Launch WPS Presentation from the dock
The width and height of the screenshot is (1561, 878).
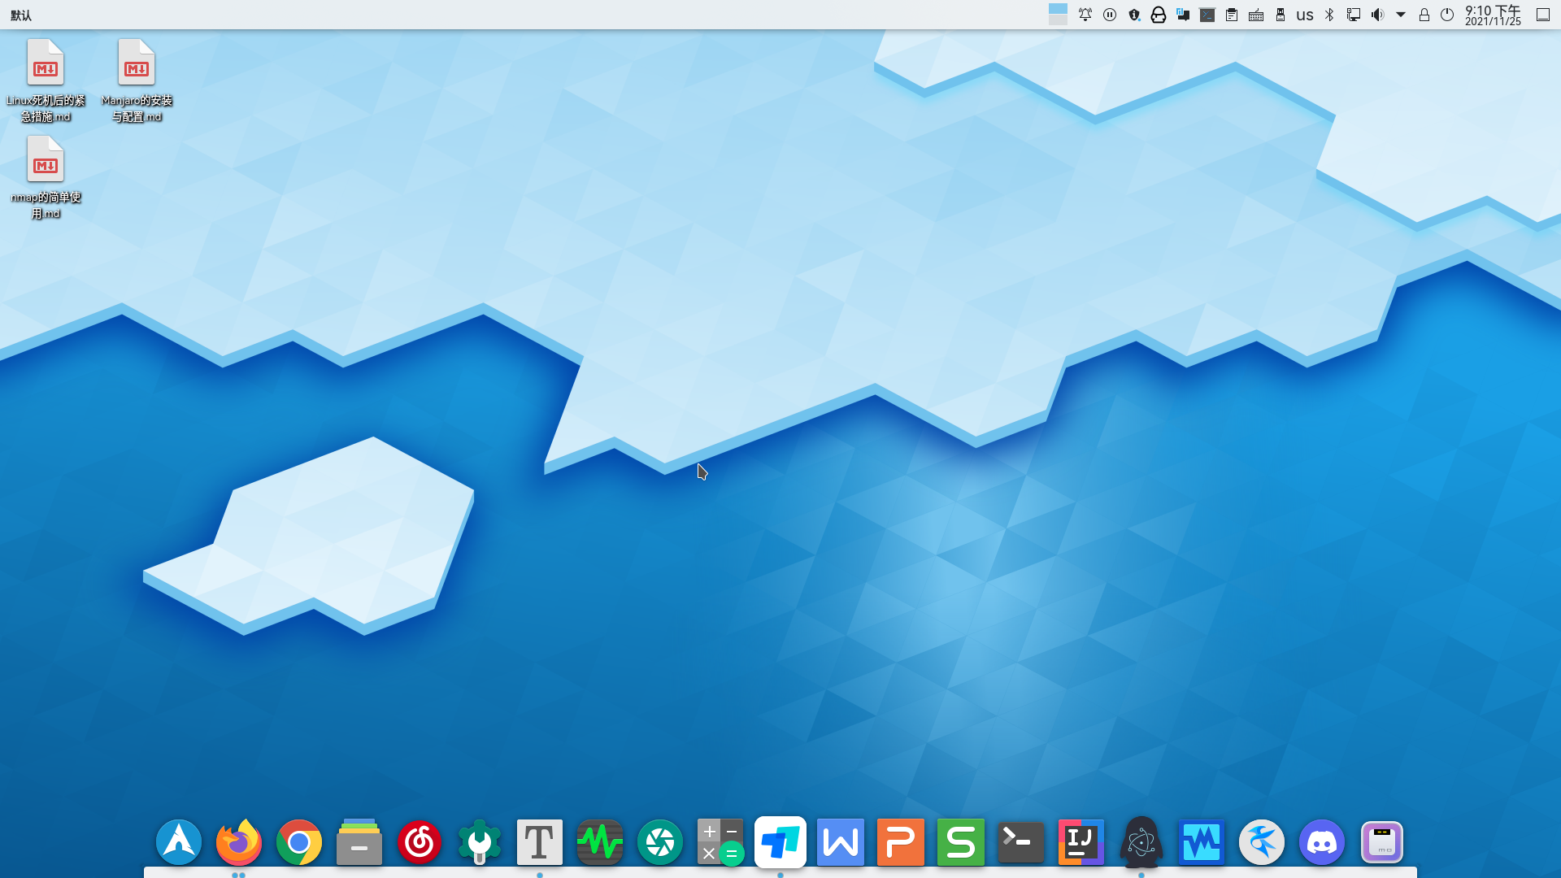coord(900,842)
